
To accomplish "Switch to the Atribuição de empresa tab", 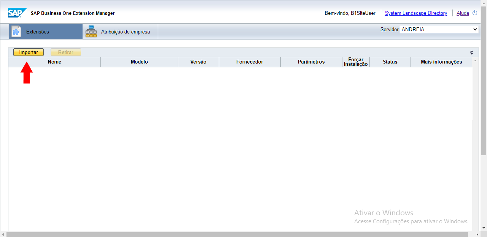I will point(120,32).
